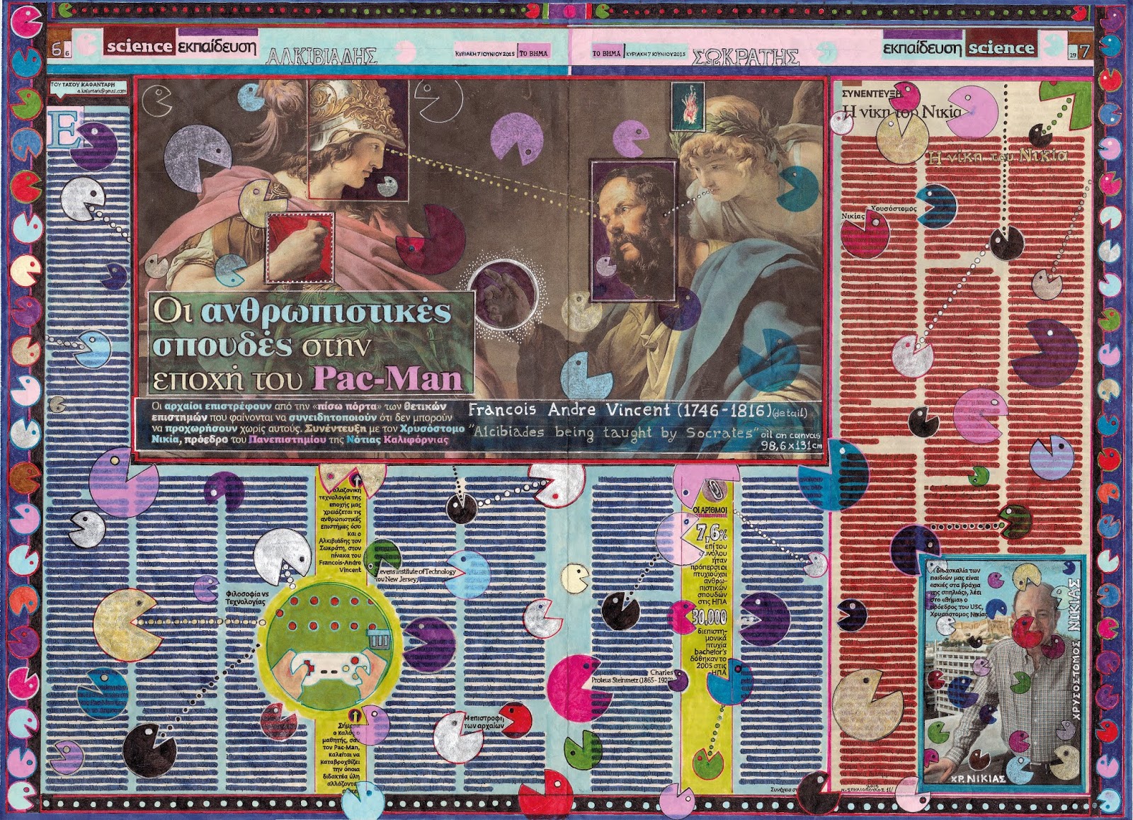Click the gold-coloured 'Η νίκη του Νικία' heading
The width and height of the screenshot is (1133, 820).
pos(998,157)
